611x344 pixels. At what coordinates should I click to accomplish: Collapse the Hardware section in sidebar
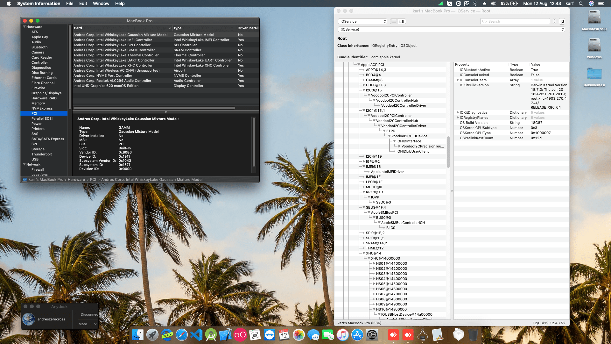click(24, 27)
